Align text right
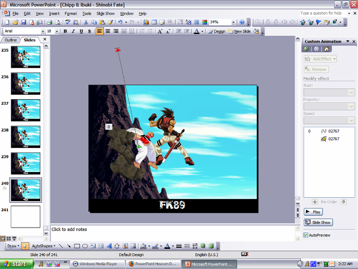The image size is (358, 269). coord(116,31)
